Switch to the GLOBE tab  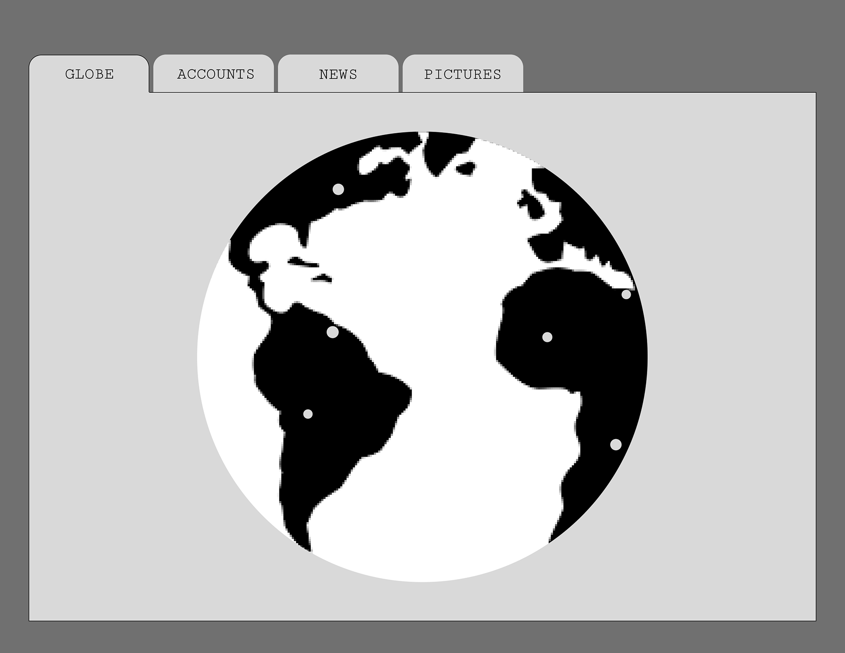pos(89,74)
